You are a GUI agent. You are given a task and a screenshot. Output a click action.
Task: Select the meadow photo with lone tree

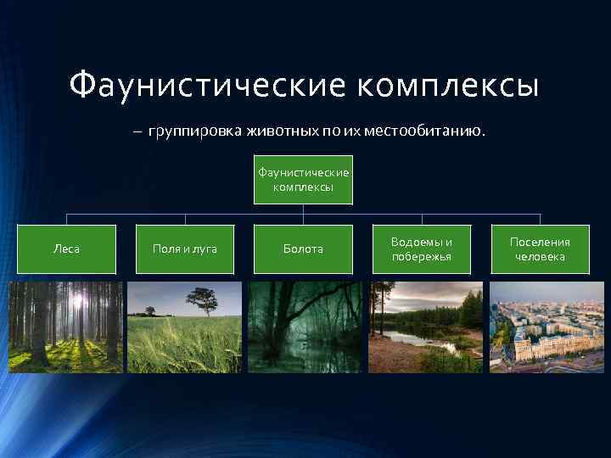(185, 327)
